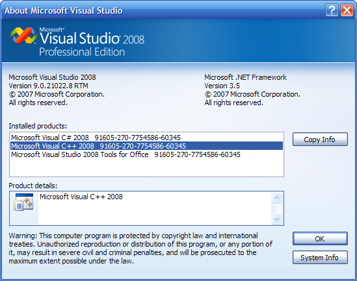Click empty area of installed products list
The image size is (357, 281).
[x=146, y=167]
